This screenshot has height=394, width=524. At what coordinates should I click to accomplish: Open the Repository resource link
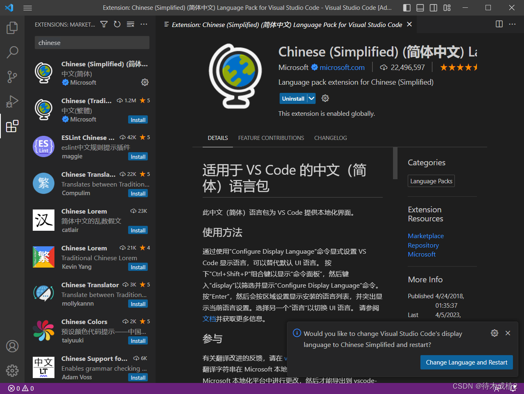(x=423, y=245)
